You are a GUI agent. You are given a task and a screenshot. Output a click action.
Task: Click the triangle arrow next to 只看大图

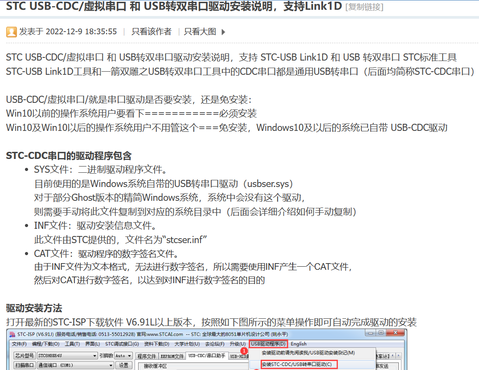pos(223,32)
